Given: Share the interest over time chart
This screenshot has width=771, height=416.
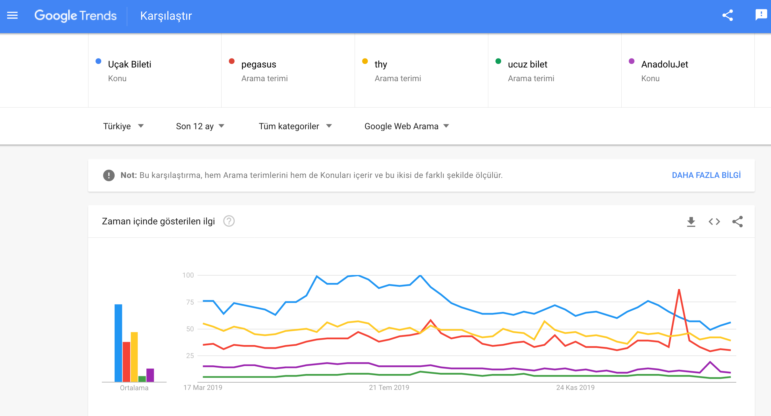Looking at the screenshot, I should 738,222.
